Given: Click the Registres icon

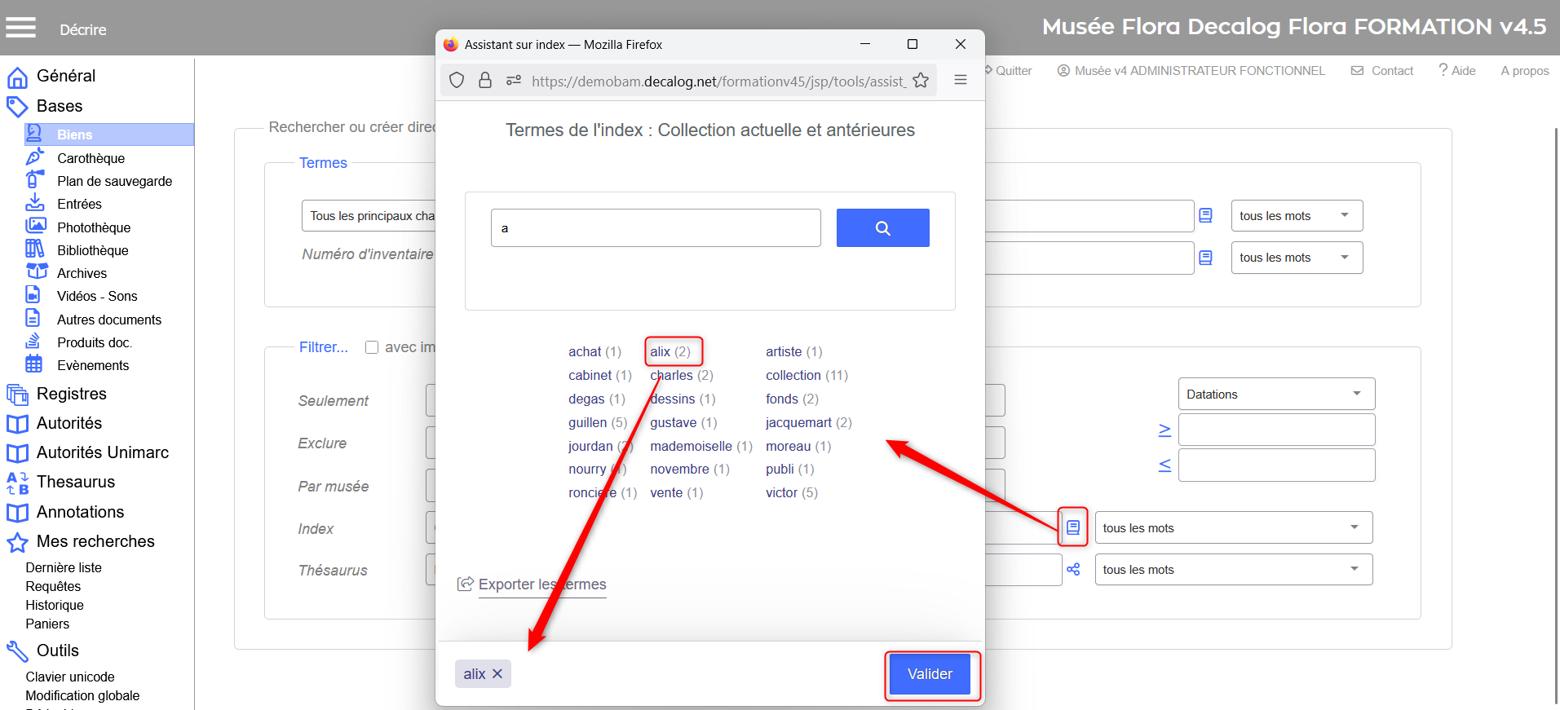Looking at the screenshot, I should click(x=17, y=395).
